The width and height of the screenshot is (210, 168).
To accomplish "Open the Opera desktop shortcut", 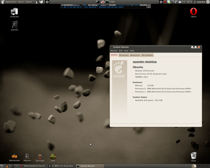I will tap(193, 13).
